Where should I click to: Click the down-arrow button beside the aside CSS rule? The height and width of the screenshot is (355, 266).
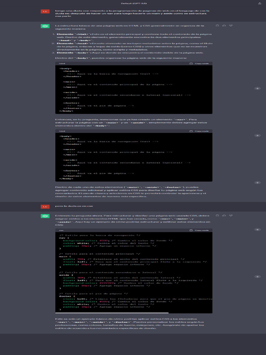[x=257, y=277]
